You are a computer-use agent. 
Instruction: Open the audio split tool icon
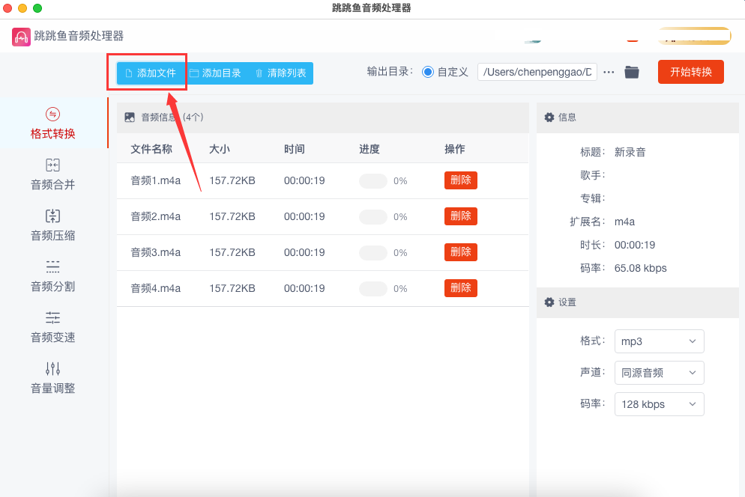click(52, 267)
